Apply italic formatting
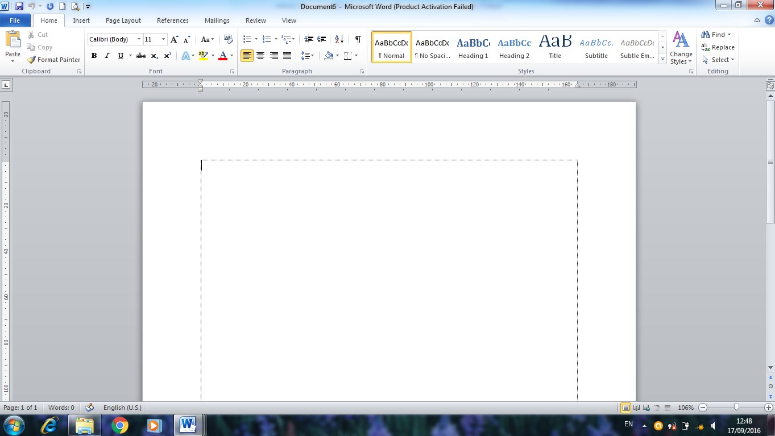The height and width of the screenshot is (436, 775). tap(106, 56)
